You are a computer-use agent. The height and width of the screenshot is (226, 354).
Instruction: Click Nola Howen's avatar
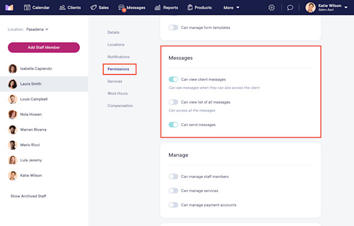point(13,114)
